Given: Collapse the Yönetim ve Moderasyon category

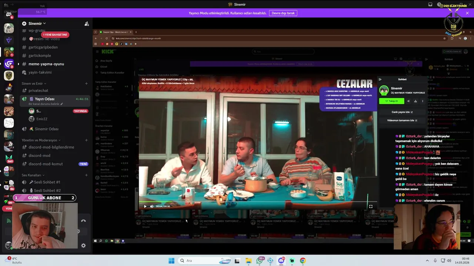Looking at the screenshot, I should click(x=41, y=140).
